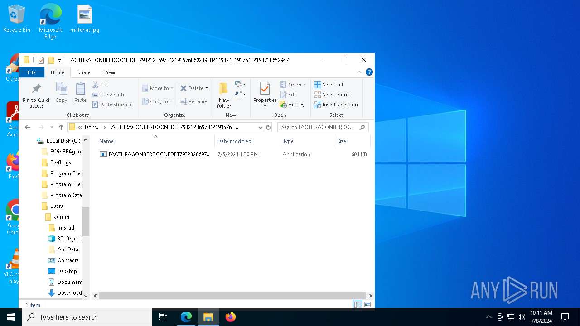
Task: Sort by Size column header
Action: (x=352, y=141)
